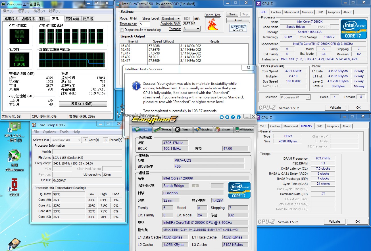Screen dimensions: 371x251
Task: Click the "0x206A7" CPUID value in Core Temp
Action: pyautogui.click(x=87, y=180)
